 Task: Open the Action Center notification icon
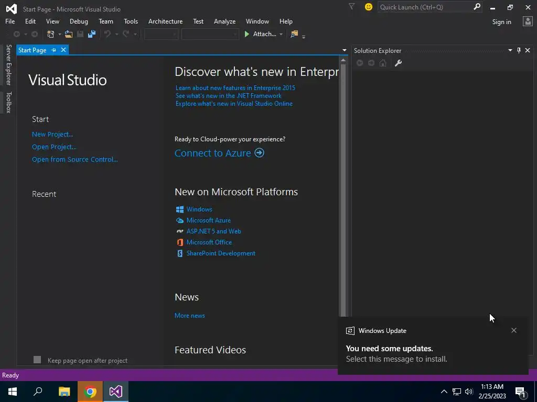coord(521,392)
